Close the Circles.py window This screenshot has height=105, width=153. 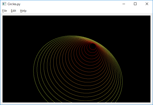[147, 4]
